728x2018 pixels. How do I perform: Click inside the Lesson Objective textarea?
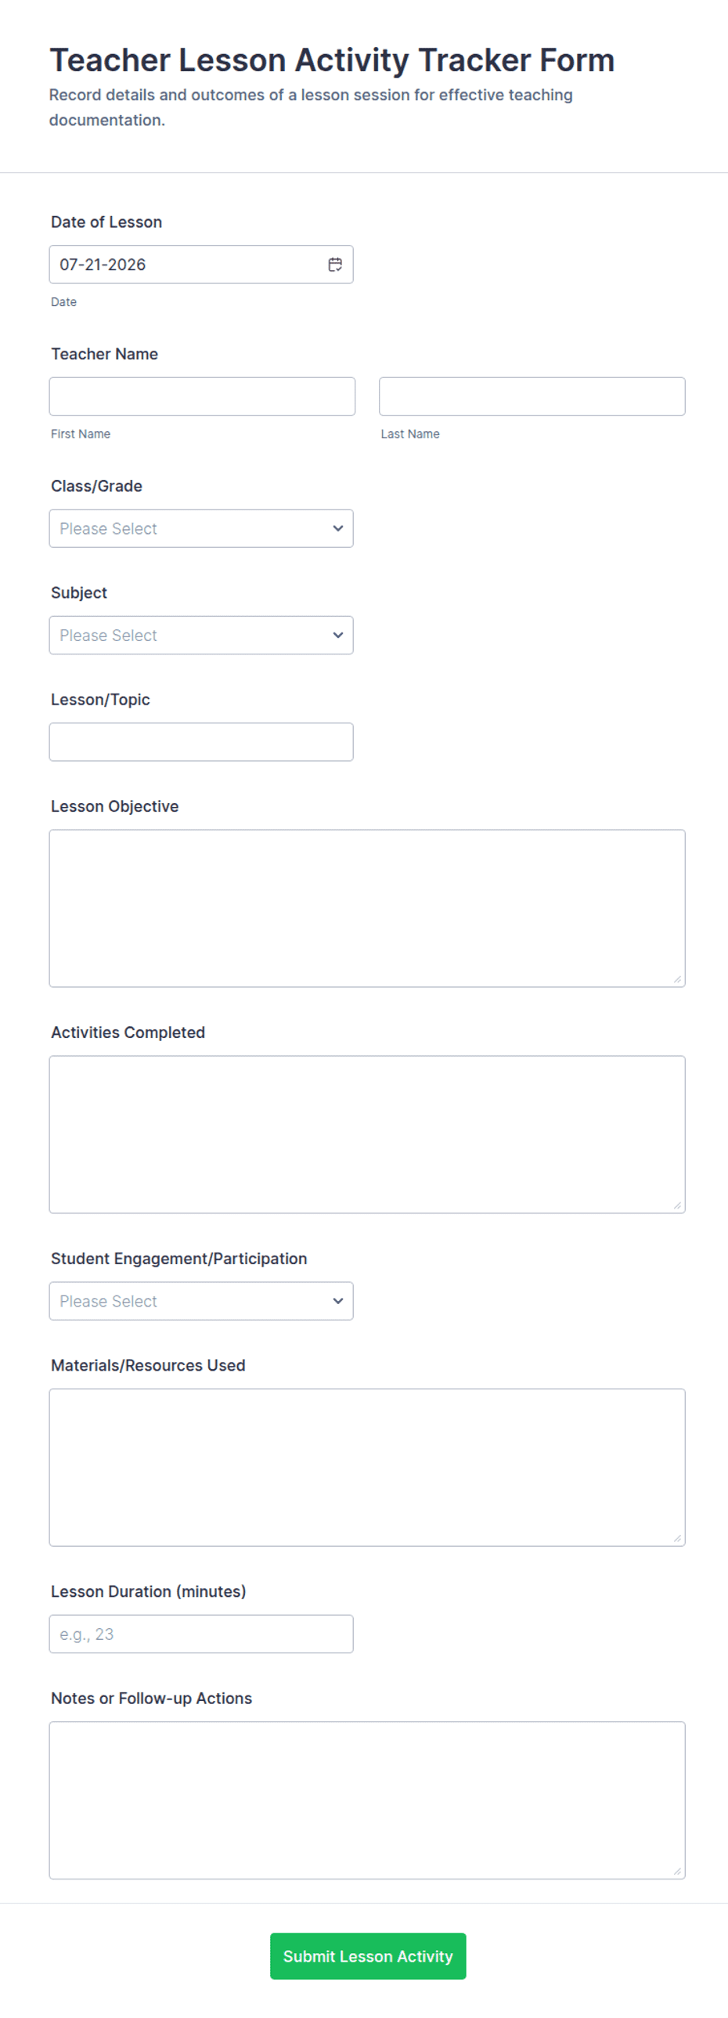367,909
